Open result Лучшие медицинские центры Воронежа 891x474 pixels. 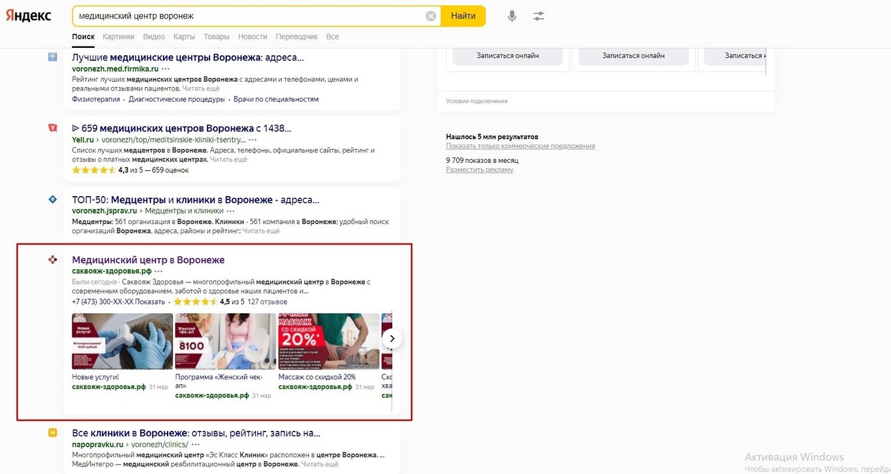coord(188,57)
